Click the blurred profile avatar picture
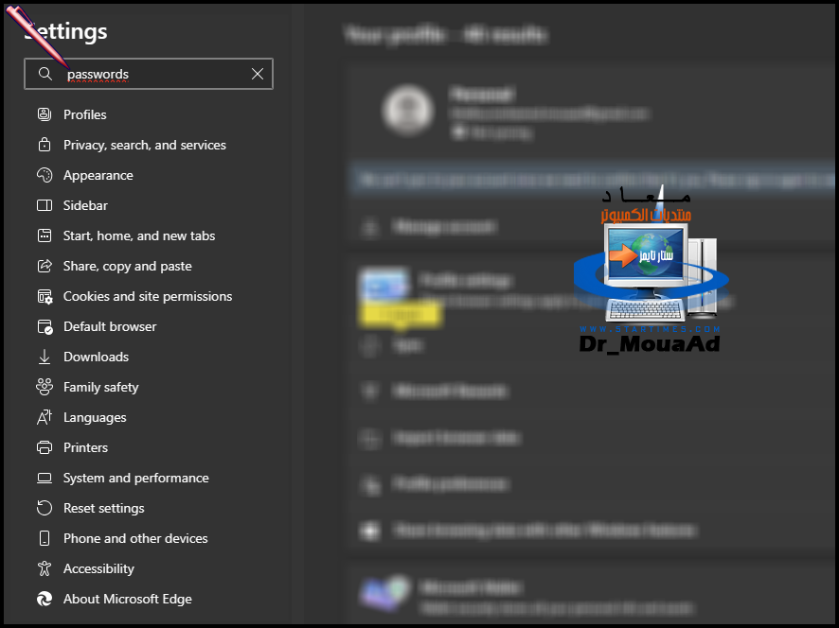Screen dimensions: 839x628 coord(408,110)
